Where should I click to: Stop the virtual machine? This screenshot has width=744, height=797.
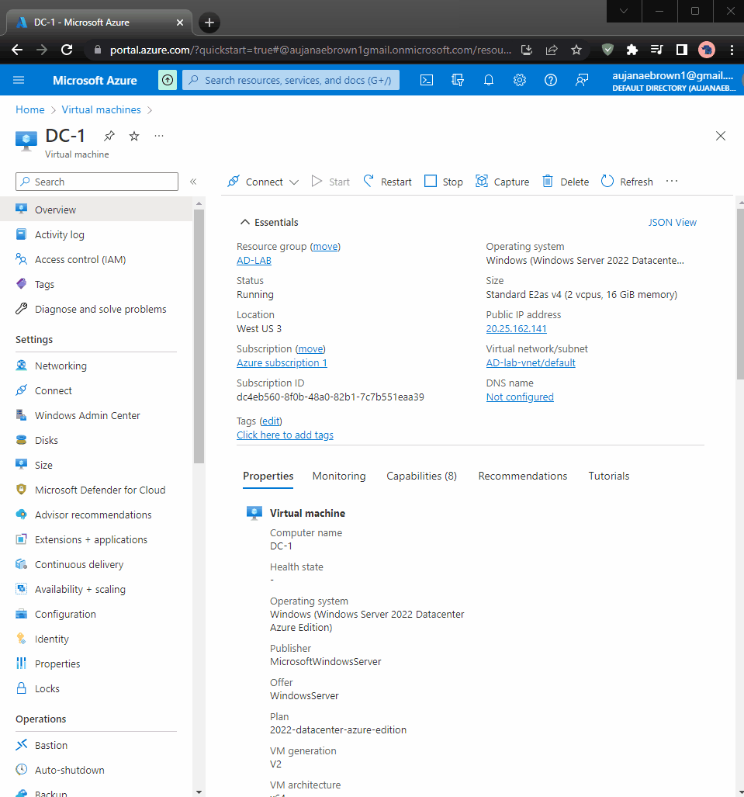pyautogui.click(x=443, y=182)
